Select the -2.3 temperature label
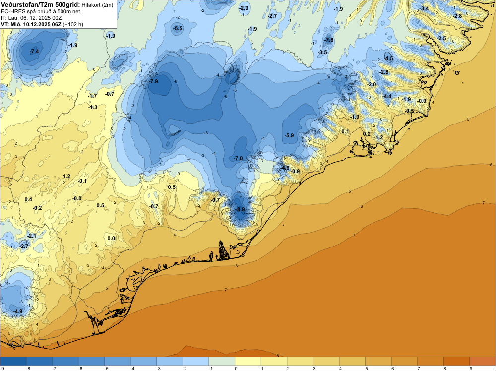The image size is (496, 371). (244, 8)
